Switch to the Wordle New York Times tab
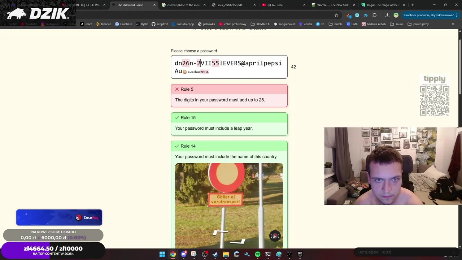462x260 pixels. pyautogui.click(x=333, y=5)
